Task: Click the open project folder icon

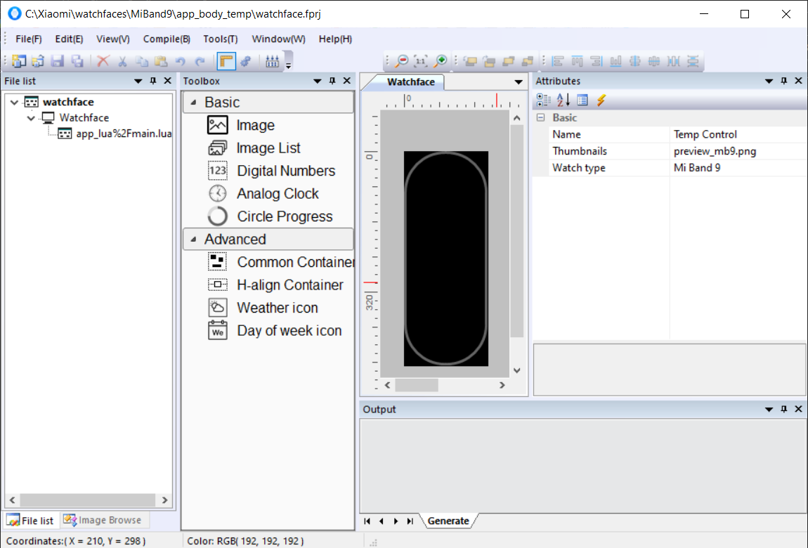Action: [38, 61]
